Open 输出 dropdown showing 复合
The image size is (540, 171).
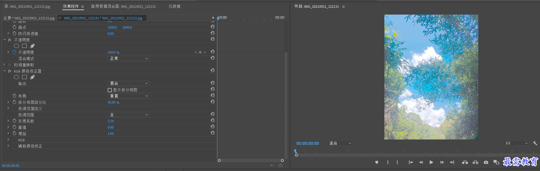tap(129, 84)
